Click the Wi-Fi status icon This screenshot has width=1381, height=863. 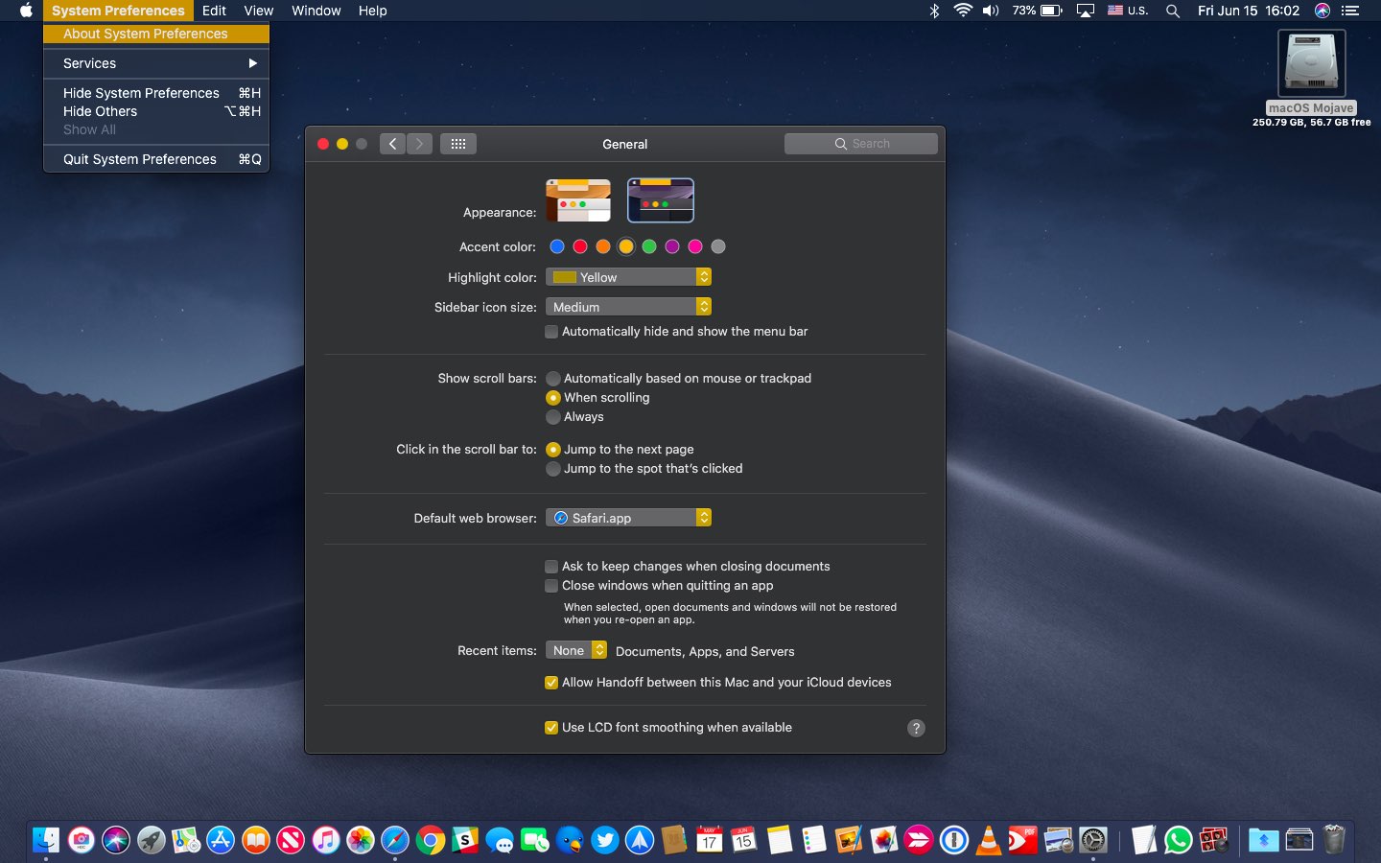coord(962,11)
